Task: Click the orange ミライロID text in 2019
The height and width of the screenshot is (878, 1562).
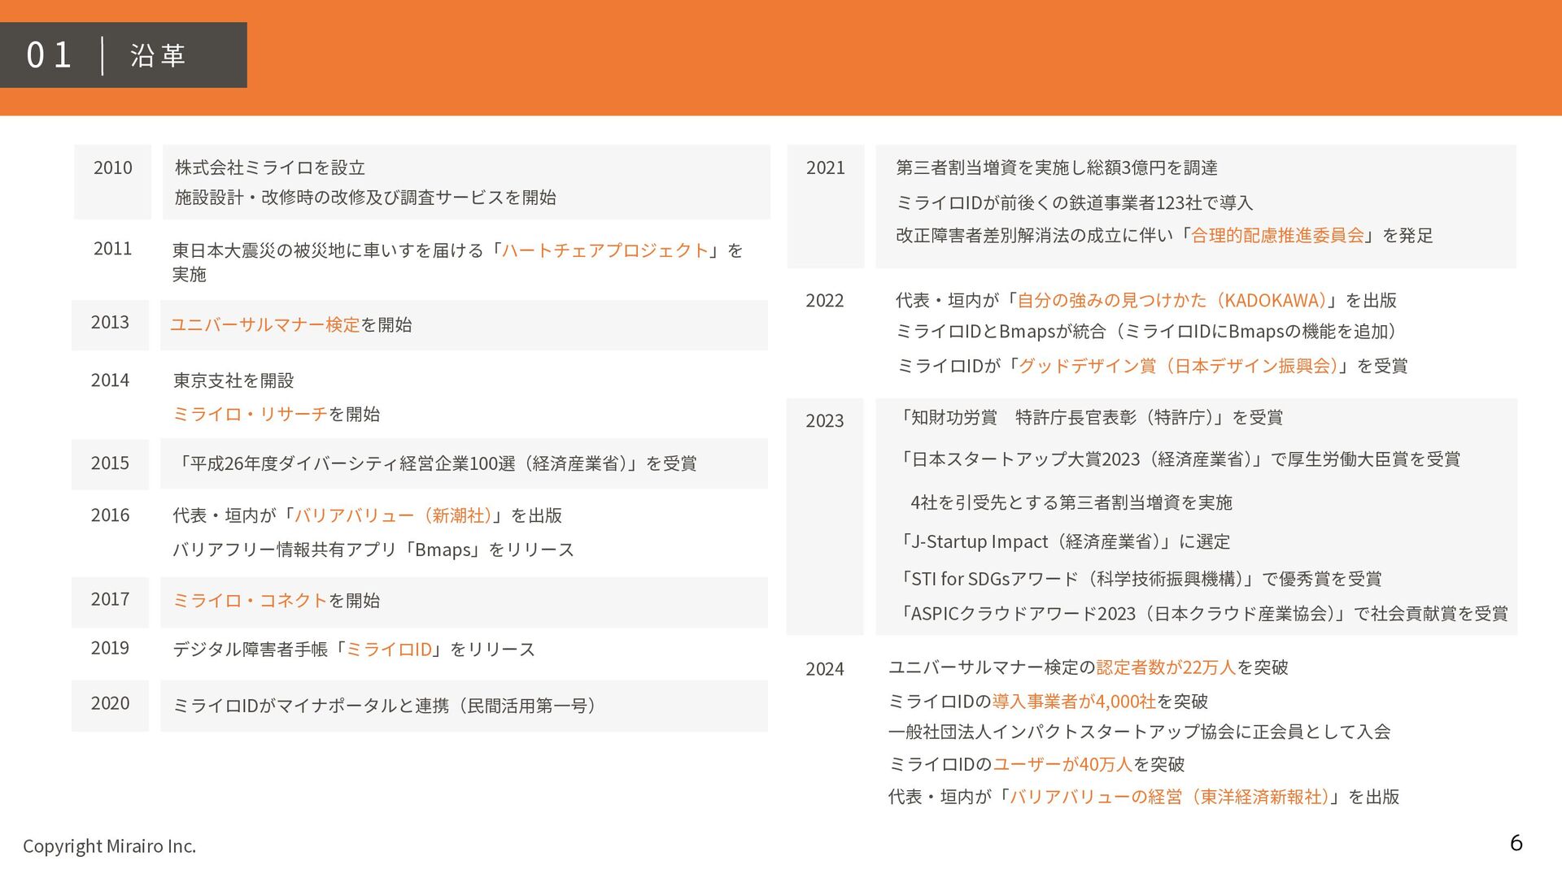Action: pyautogui.click(x=389, y=650)
